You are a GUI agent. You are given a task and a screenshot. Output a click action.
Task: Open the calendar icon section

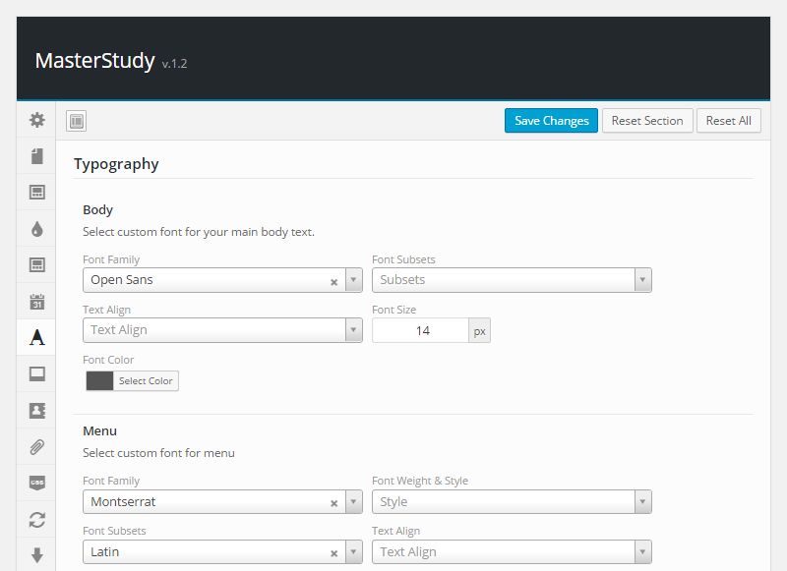click(x=36, y=302)
